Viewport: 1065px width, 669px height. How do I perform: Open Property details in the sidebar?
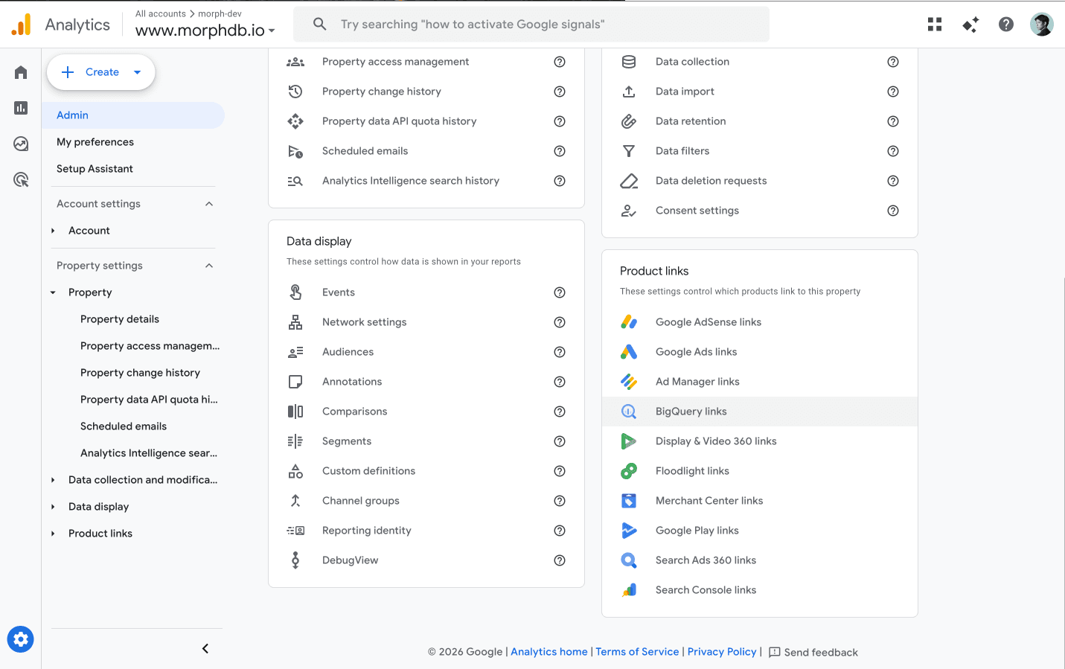pos(120,319)
